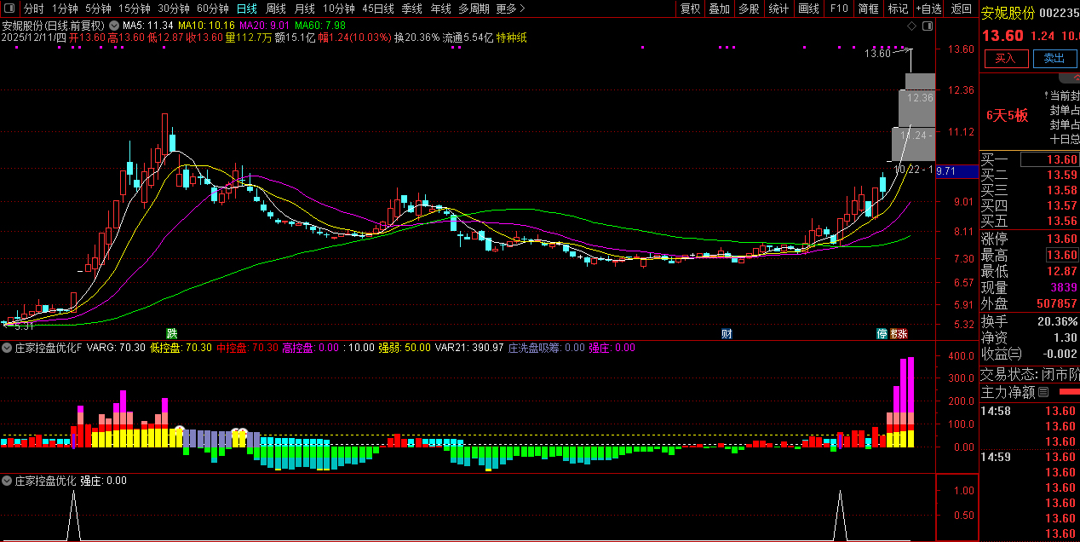This screenshot has height=542, width=1080.
Task: Select the 60分钟 period tab
Action: (x=212, y=9)
